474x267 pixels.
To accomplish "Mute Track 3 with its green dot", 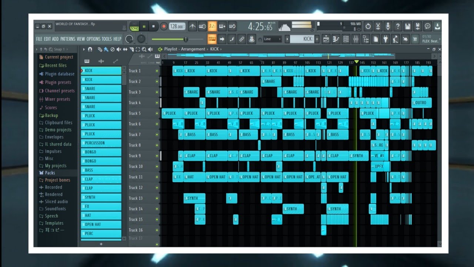I will coord(157,92).
